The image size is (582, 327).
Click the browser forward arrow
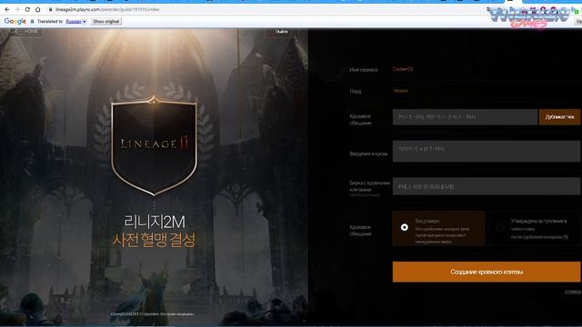click(x=17, y=9)
